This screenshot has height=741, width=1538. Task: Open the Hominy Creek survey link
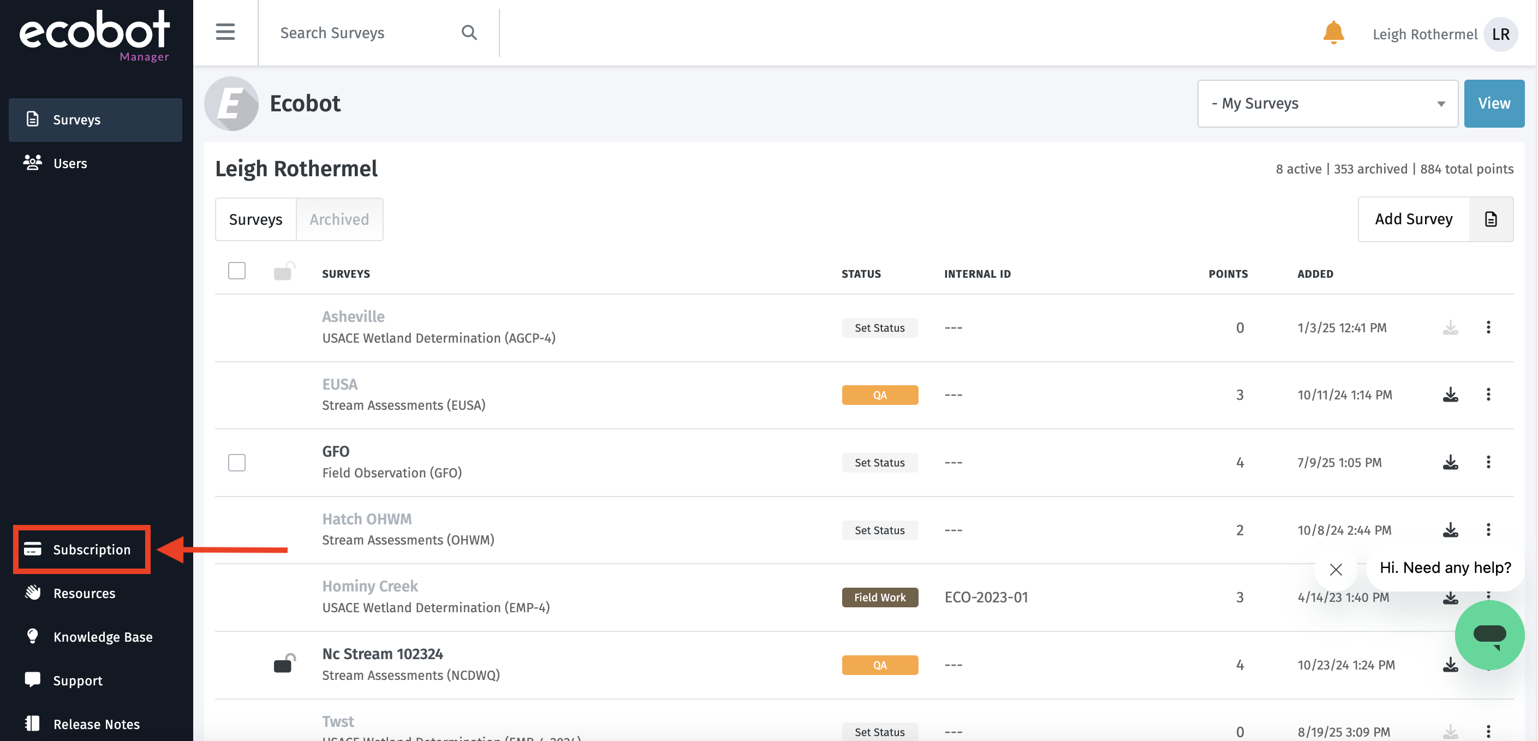369,585
